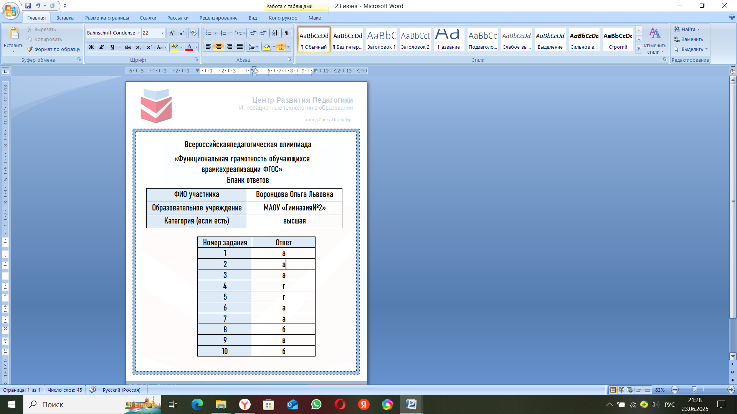Click the Format Painter brush icon
This screenshot has height=414, width=737.
(x=30, y=49)
